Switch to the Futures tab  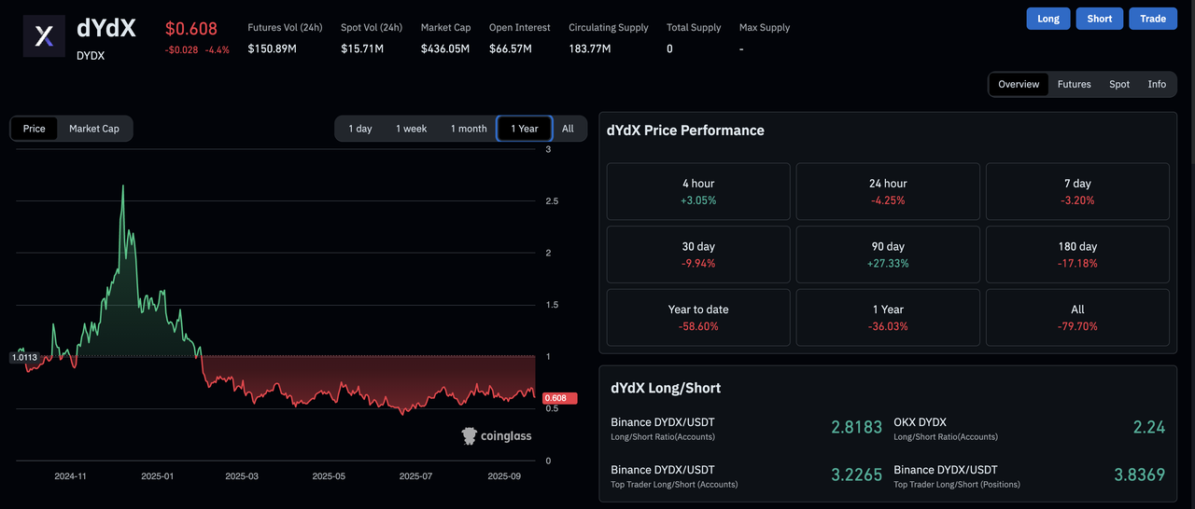[x=1074, y=84]
